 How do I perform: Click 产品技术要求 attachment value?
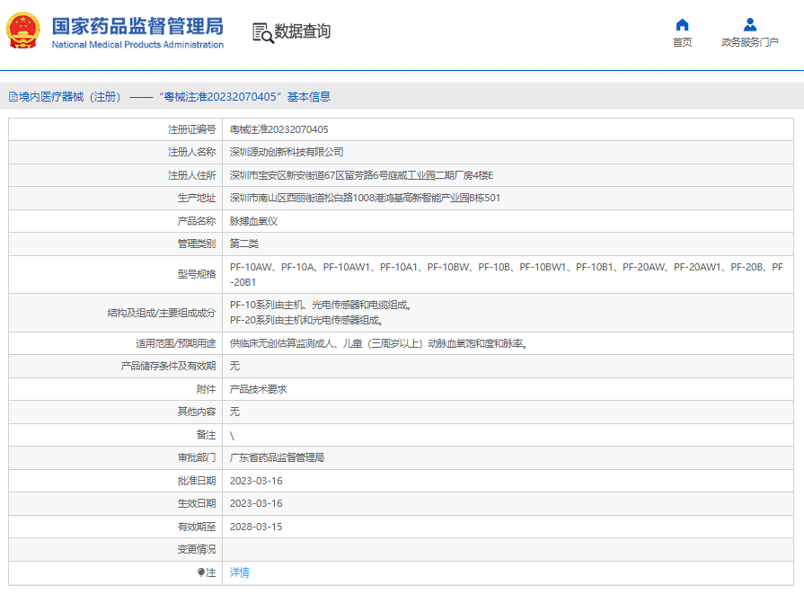[259, 389]
